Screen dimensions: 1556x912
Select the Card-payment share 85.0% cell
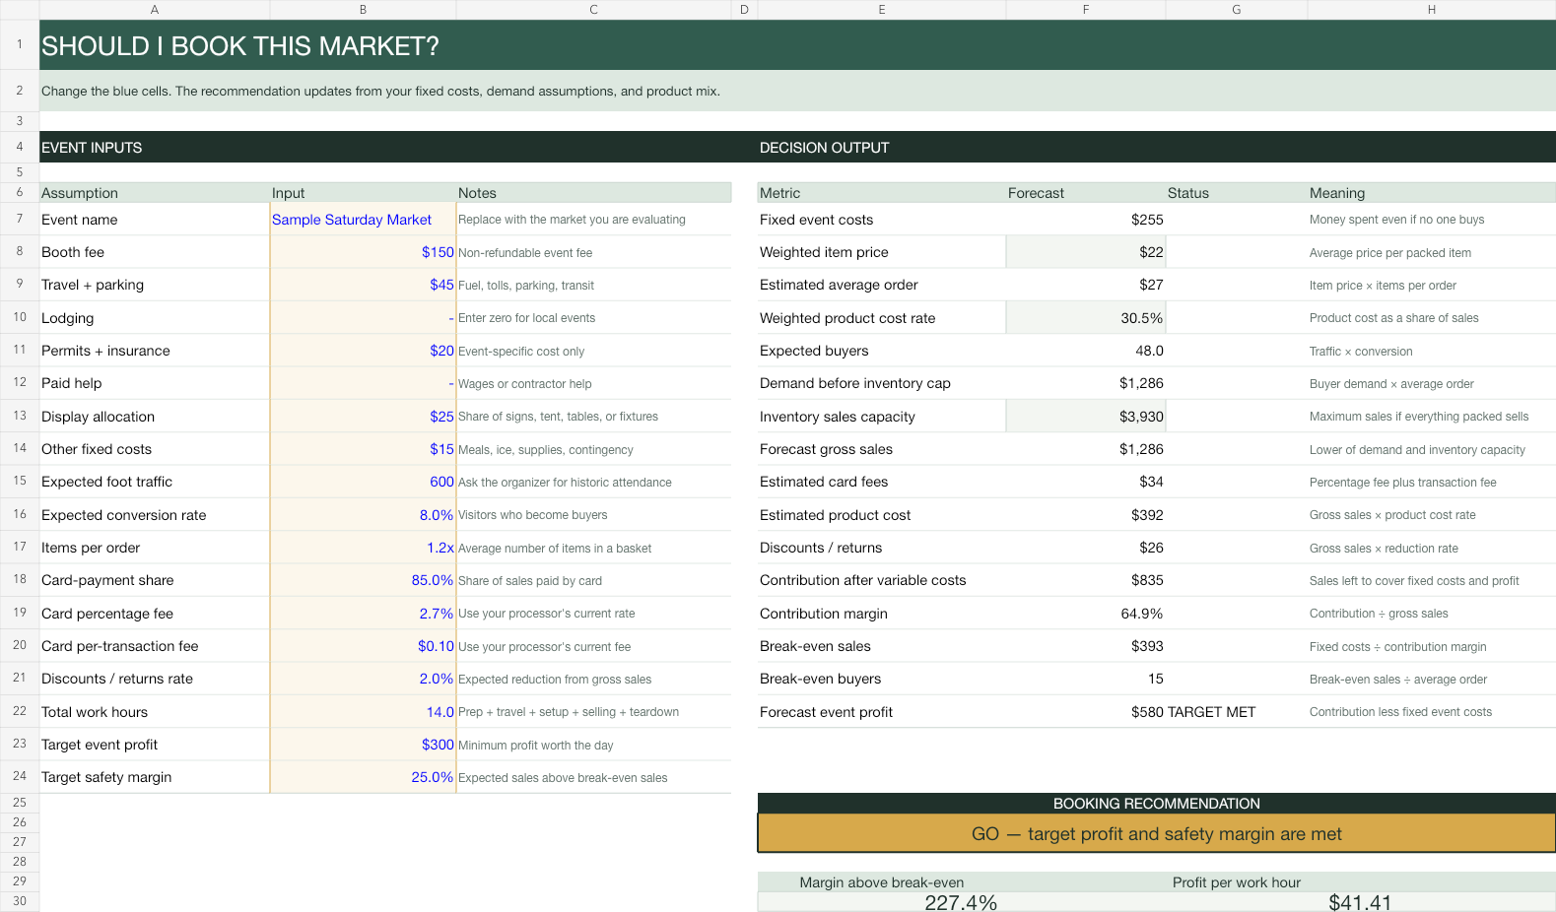click(x=363, y=580)
